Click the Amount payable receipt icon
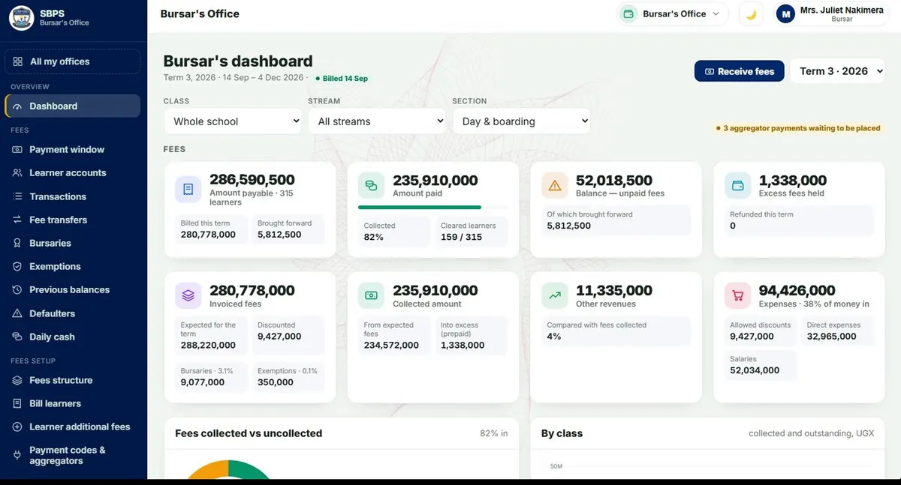This screenshot has height=485, width=901. [188, 189]
